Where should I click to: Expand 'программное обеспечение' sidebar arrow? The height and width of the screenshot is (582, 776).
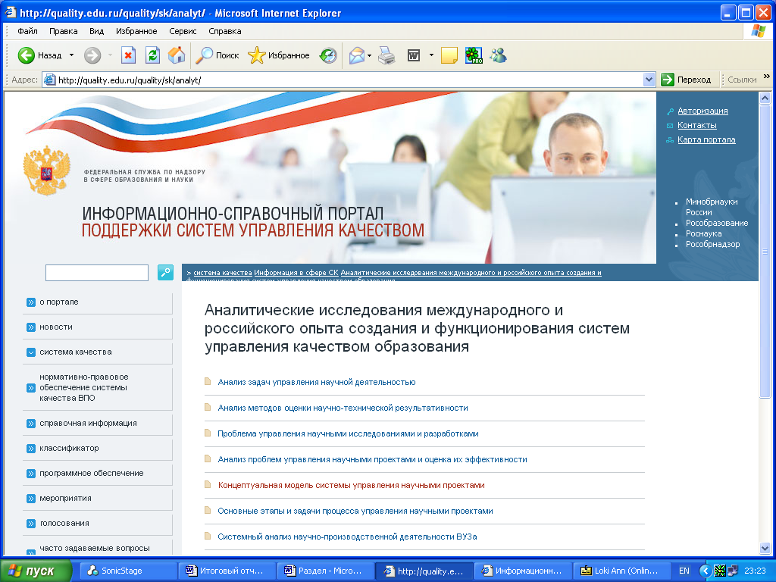[x=31, y=474]
